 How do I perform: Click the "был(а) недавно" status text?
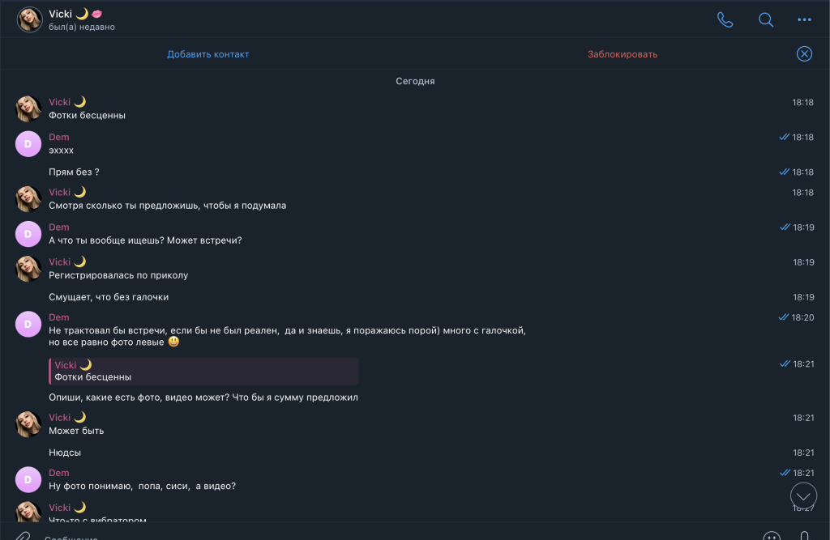tap(82, 28)
